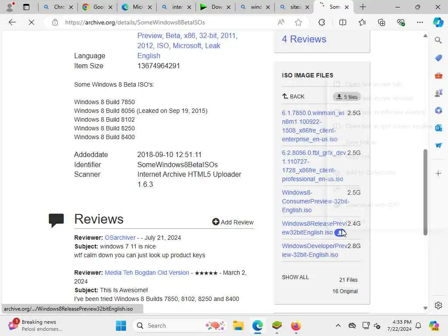Open Settings and more menu

pyautogui.click(x=420, y=22)
